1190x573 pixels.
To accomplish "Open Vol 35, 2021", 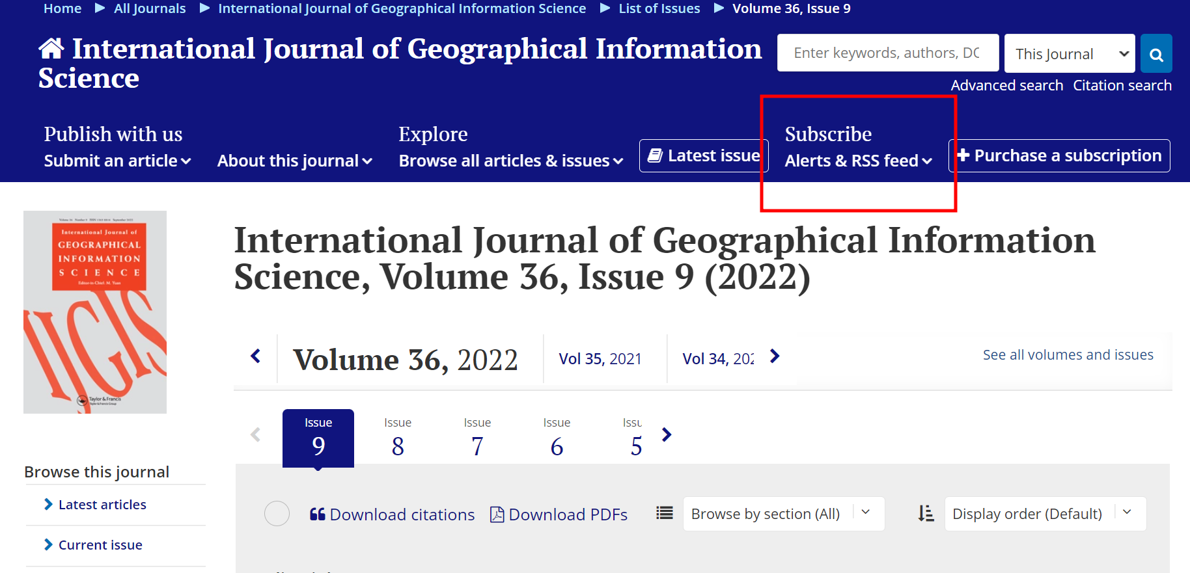I will (600, 359).
